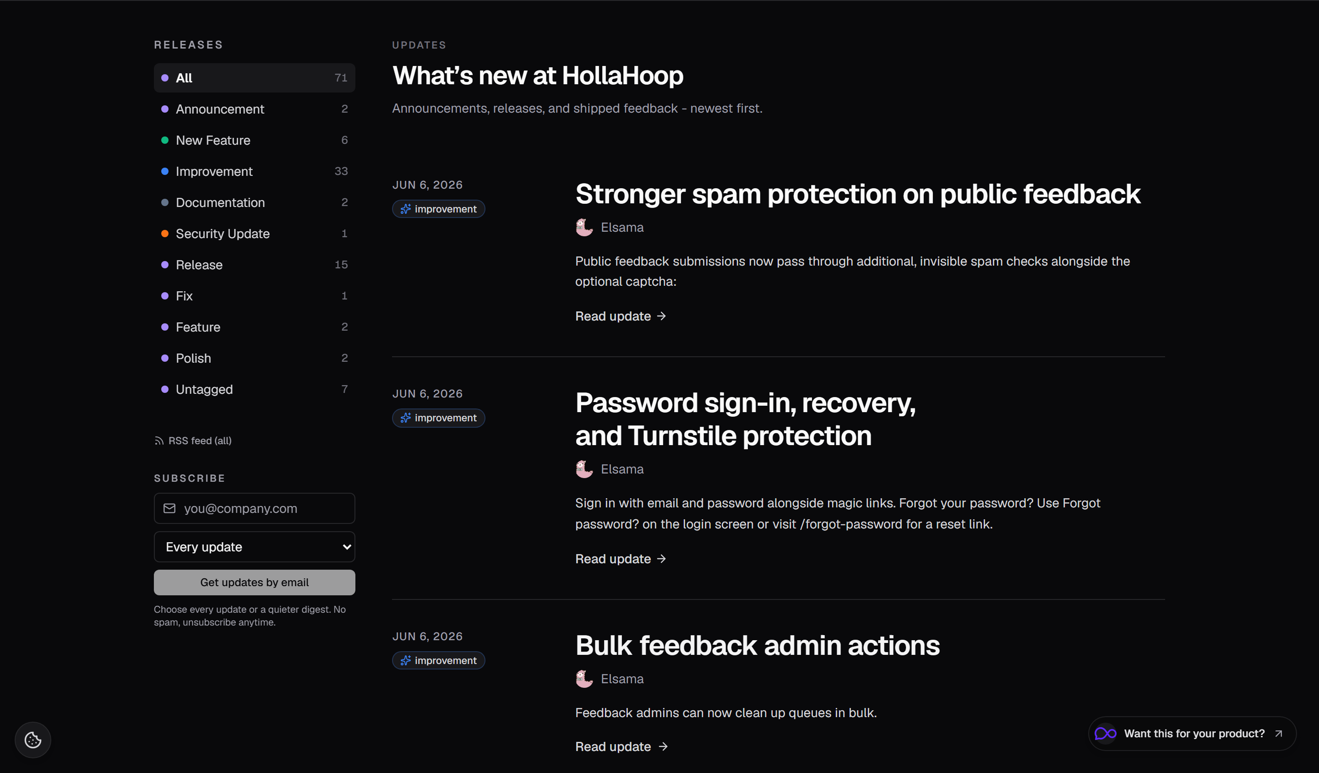Click the sparkle icon on spam protection tag

click(x=406, y=209)
